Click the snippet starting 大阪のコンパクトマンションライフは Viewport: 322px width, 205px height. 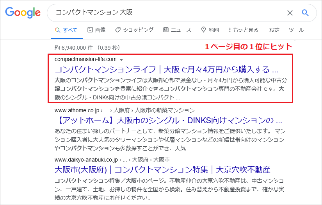pos(171,88)
